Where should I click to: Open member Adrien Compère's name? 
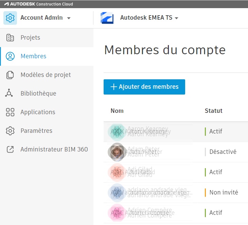point(150,213)
